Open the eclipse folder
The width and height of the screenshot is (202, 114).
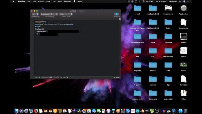click(153, 65)
